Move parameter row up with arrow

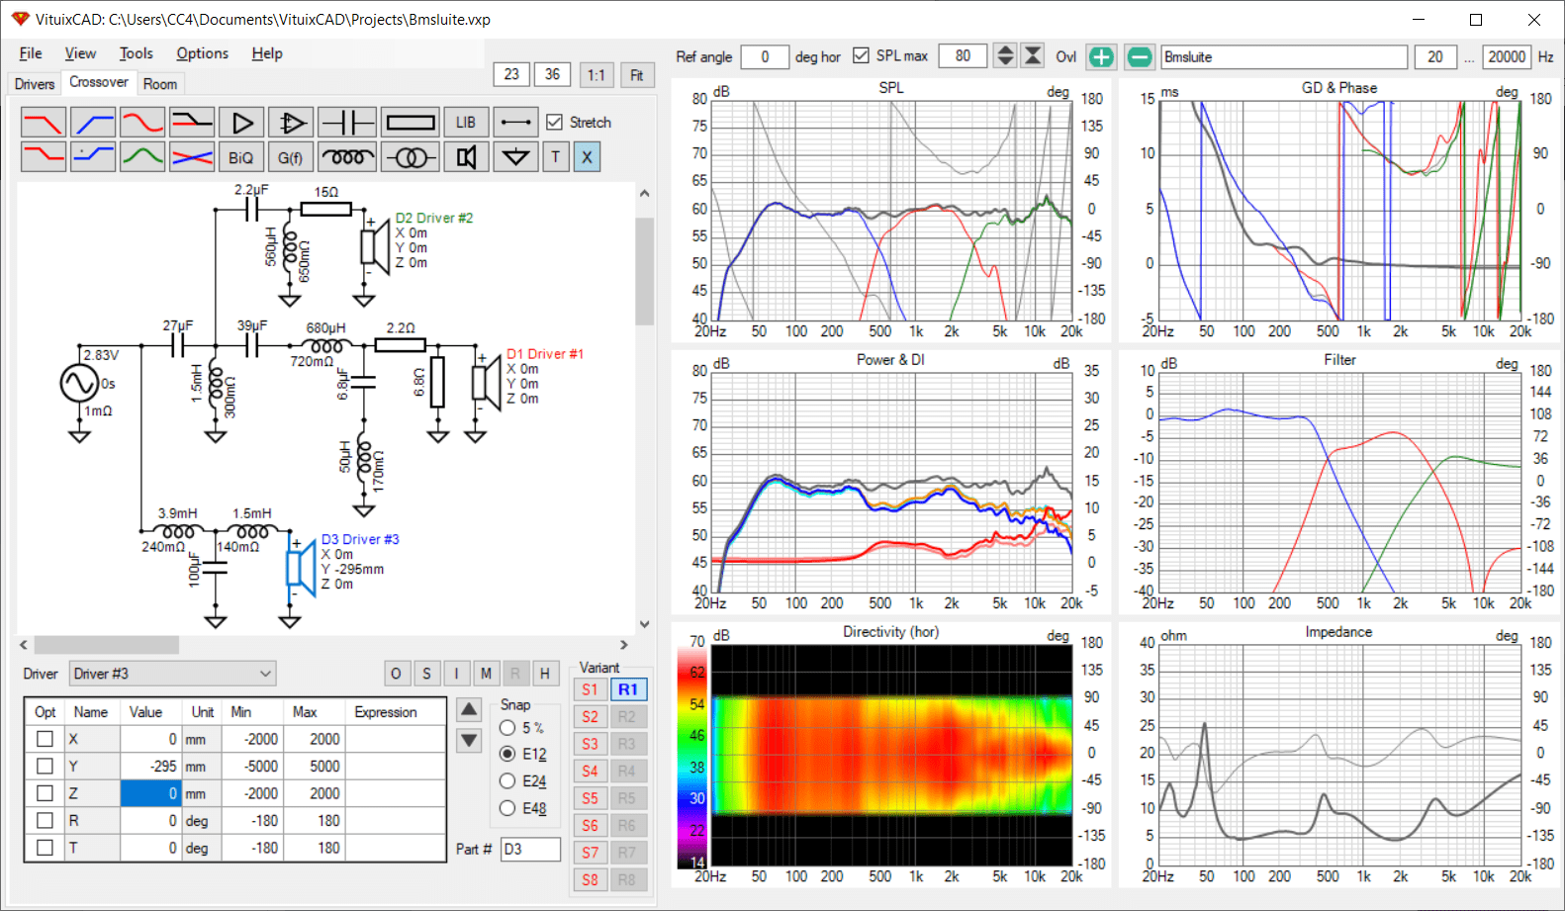pos(469,709)
